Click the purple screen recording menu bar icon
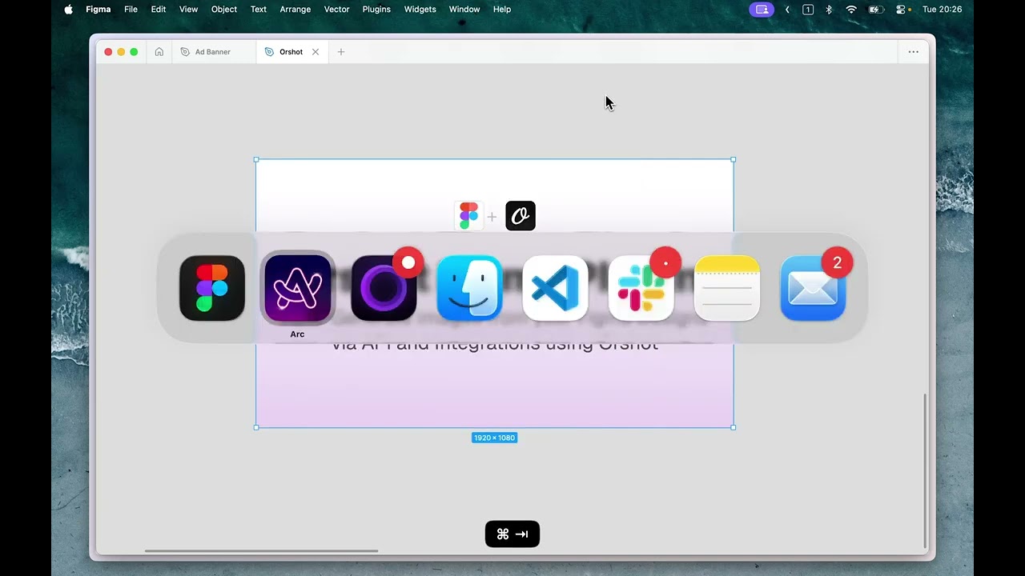The height and width of the screenshot is (576, 1025). click(x=762, y=10)
